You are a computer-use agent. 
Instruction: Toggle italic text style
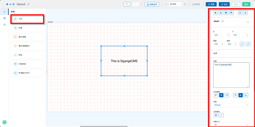point(221,115)
